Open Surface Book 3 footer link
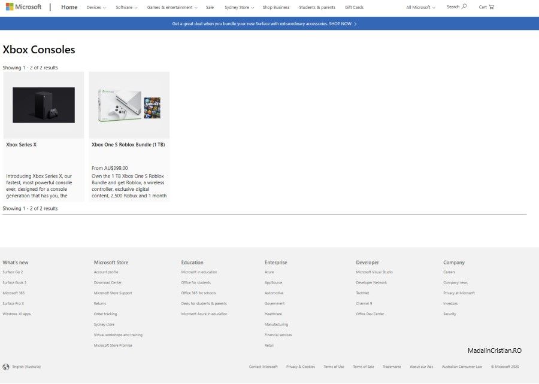539x384 pixels. 14,283
